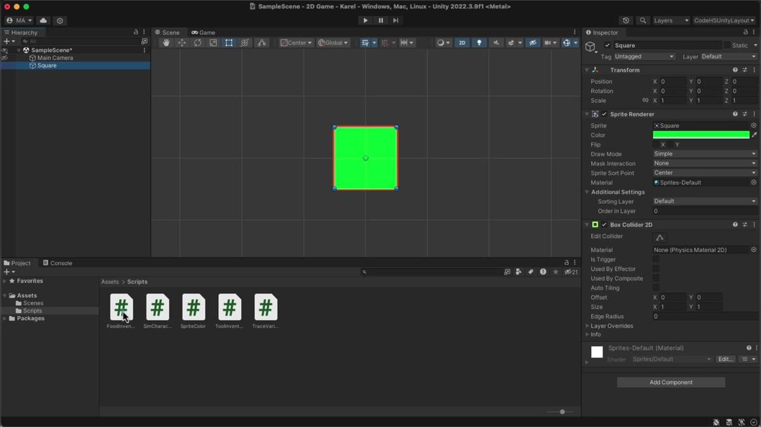Open global search magnifier
Image resolution: width=761 pixels, height=427 pixels.
[x=642, y=20]
